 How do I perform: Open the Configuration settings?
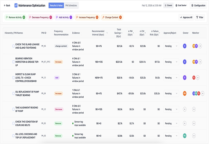198,5
